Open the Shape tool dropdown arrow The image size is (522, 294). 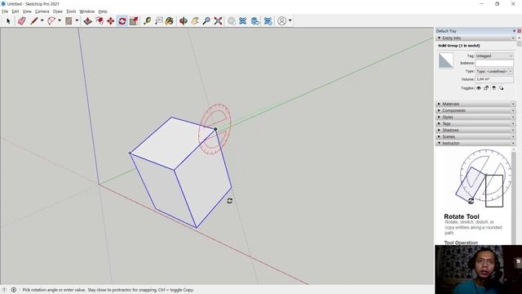tap(77, 20)
